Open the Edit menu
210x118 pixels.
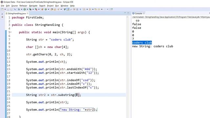click(x=8, y=6)
